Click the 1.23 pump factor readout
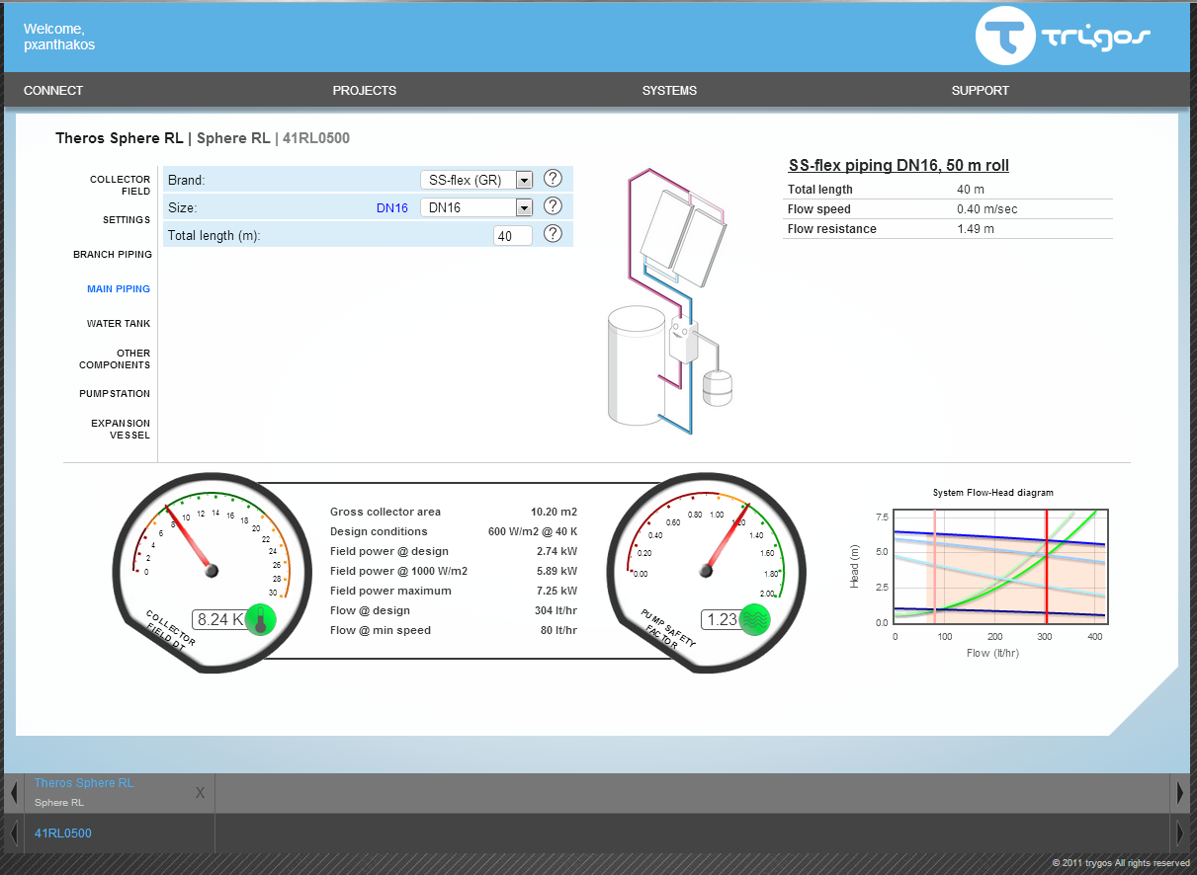This screenshot has height=875, width=1197. point(722,619)
